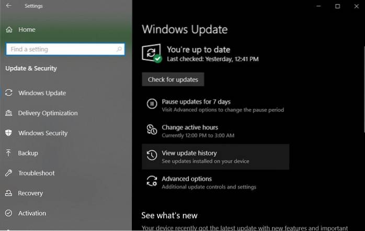The image size is (365, 231).
Task: Click the Home icon in sidebar
Action: 9,30
